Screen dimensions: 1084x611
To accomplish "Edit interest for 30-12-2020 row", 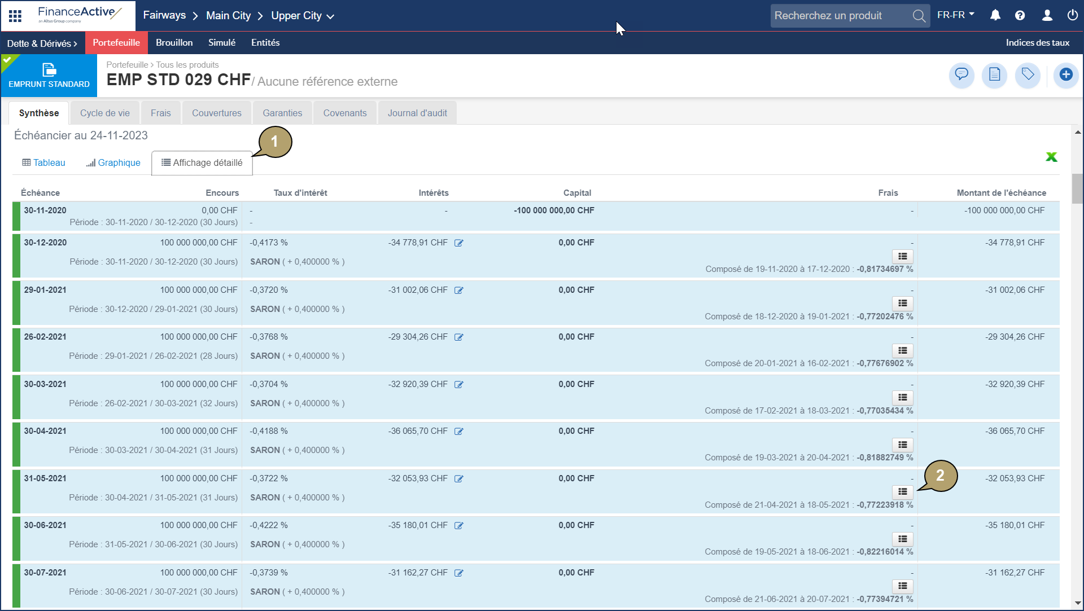I will [x=459, y=243].
